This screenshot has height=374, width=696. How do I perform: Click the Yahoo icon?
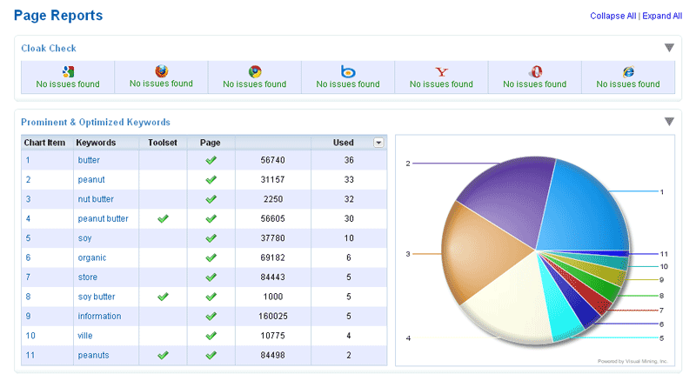(x=441, y=71)
